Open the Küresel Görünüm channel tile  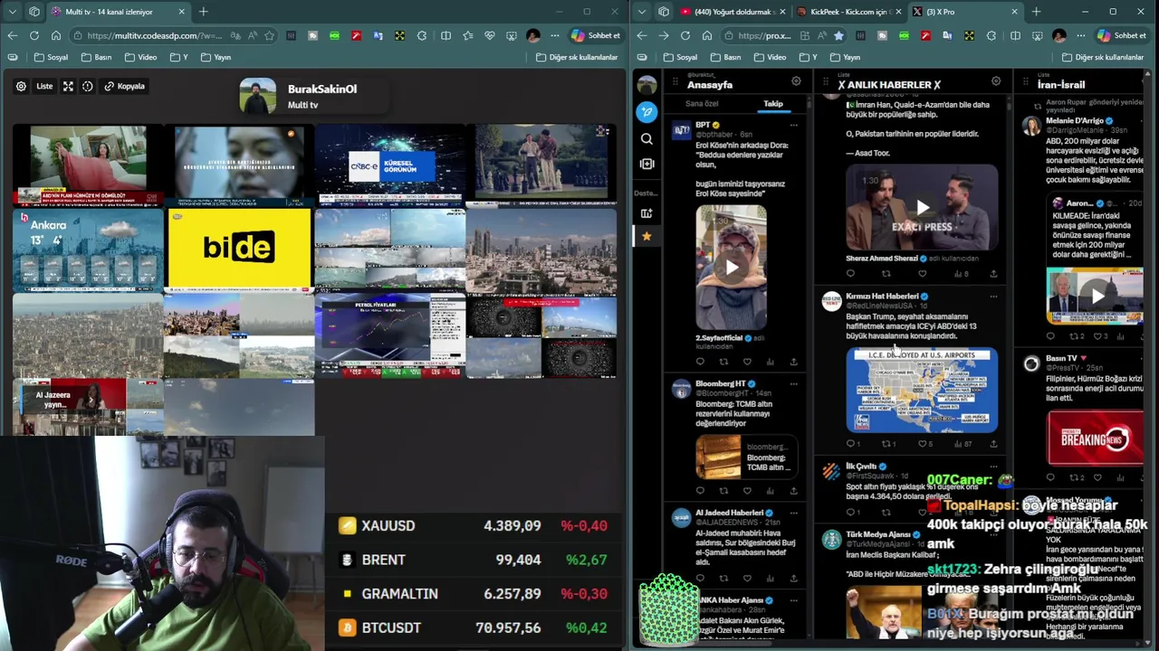389,165
